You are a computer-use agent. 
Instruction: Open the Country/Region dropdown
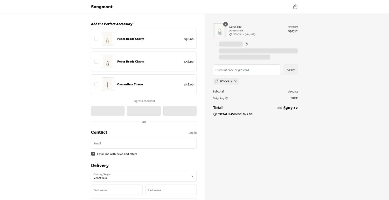click(144, 176)
